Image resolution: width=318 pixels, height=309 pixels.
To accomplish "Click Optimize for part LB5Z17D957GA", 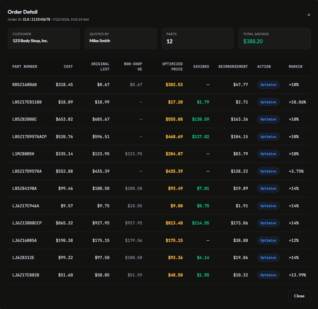I will [x=268, y=171].
